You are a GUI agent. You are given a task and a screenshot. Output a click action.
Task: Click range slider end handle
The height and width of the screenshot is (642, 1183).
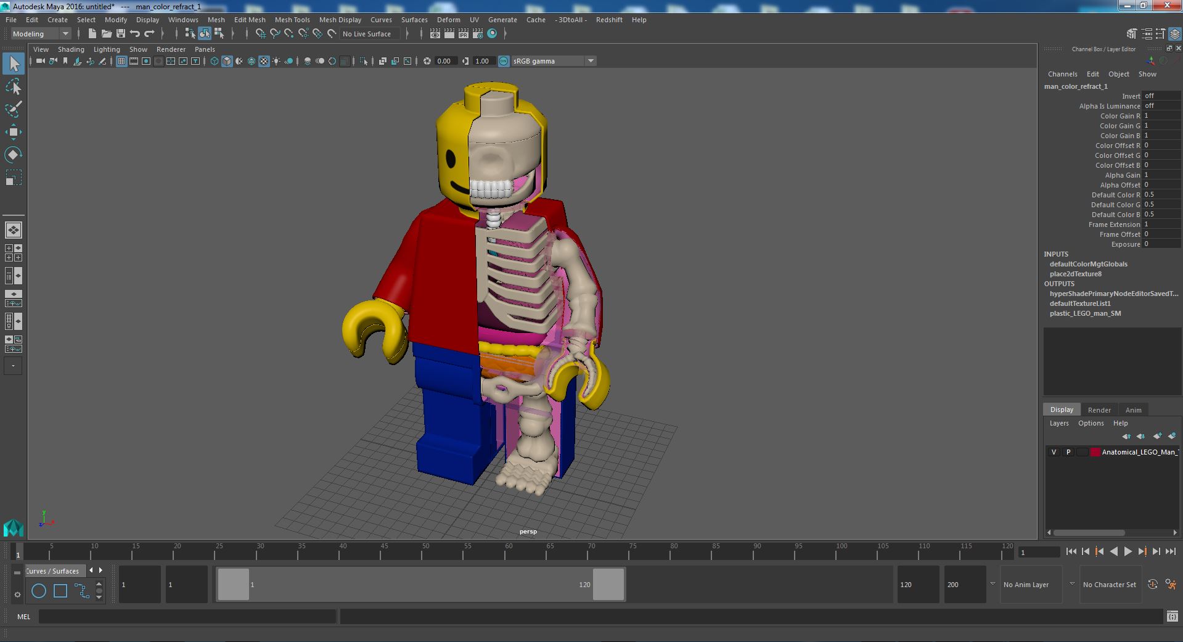608,584
